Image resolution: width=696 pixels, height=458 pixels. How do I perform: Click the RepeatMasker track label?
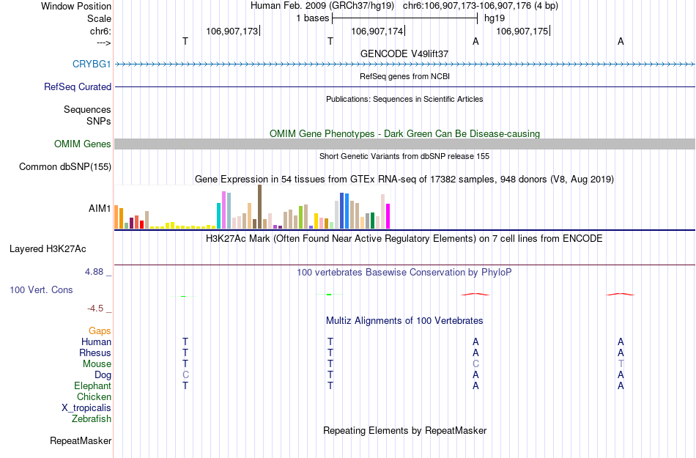pyautogui.click(x=81, y=440)
